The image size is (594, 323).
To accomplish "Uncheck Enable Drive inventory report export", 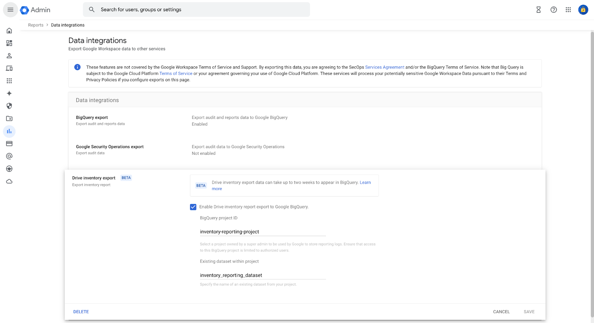I will [193, 207].
